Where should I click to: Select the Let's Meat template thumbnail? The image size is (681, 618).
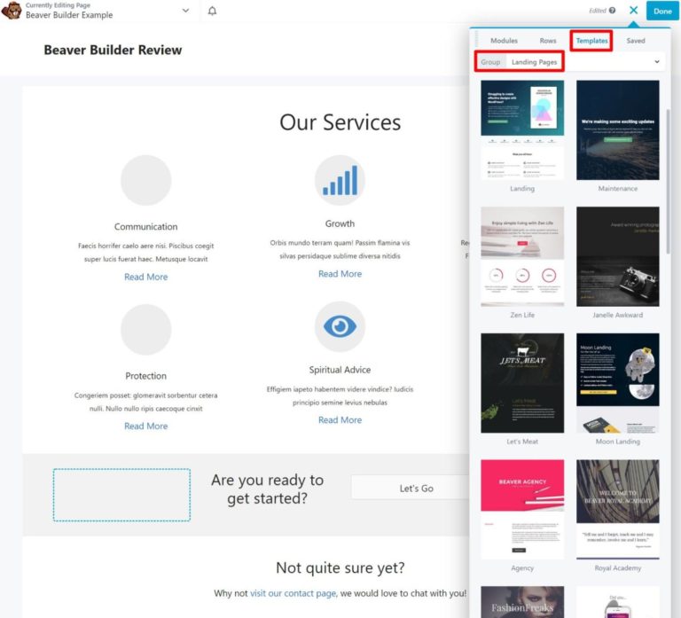pyautogui.click(x=522, y=383)
